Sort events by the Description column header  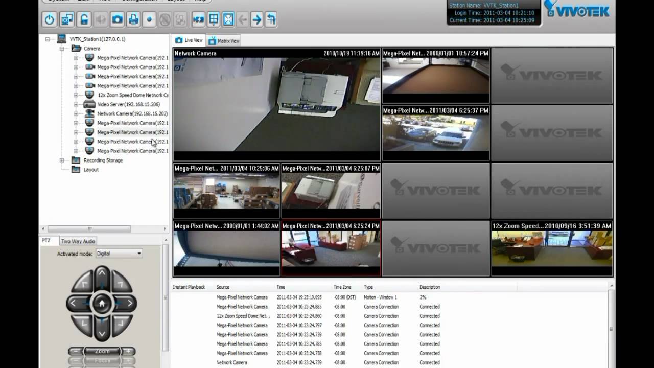pyautogui.click(x=430, y=287)
